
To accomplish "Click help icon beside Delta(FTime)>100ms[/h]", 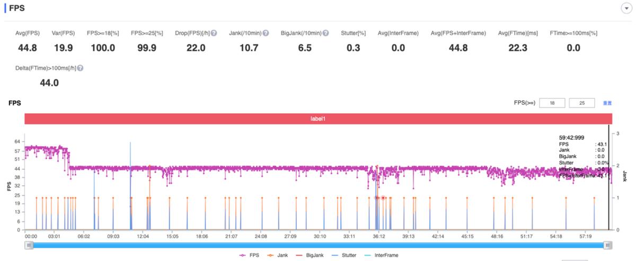I will click(80, 68).
